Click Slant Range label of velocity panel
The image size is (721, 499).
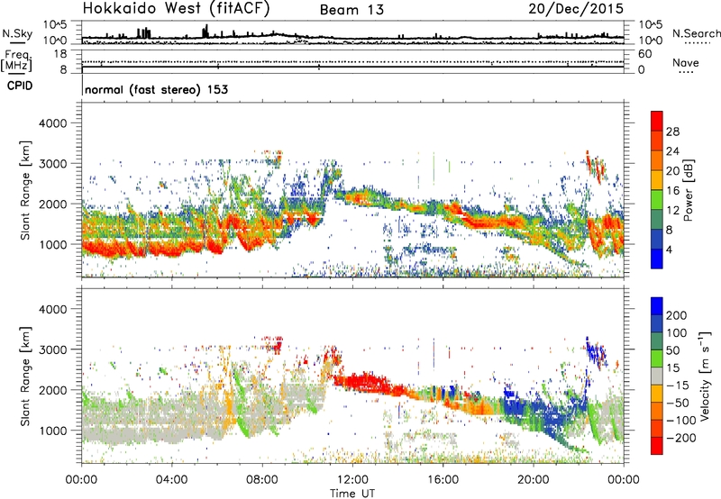[25, 377]
